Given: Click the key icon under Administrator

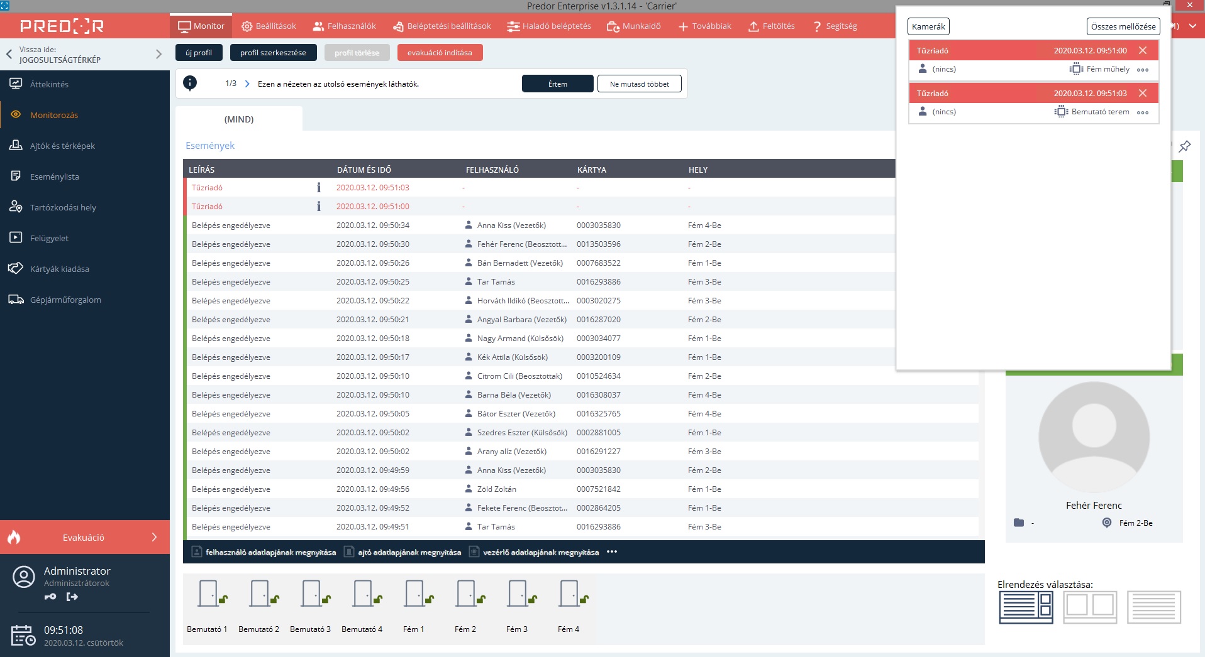Looking at the screenshot, I should coord(50,597).
